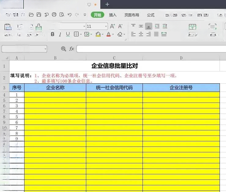The width and height of the screenshot is (226, 192).
Task: Increase font size with A+ icon
Action: 113,26
